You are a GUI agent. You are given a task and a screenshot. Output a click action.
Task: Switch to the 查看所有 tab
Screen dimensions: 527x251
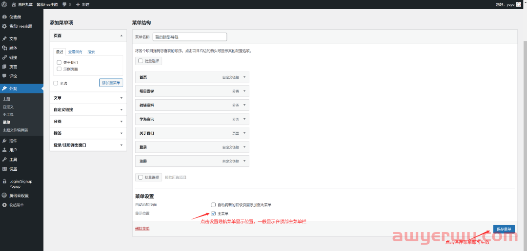[75, 52]
